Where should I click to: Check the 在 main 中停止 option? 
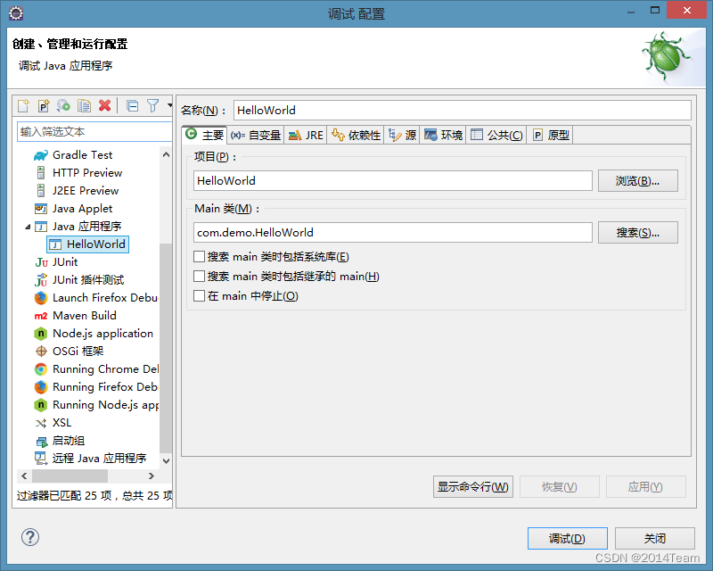pos(200,296)
